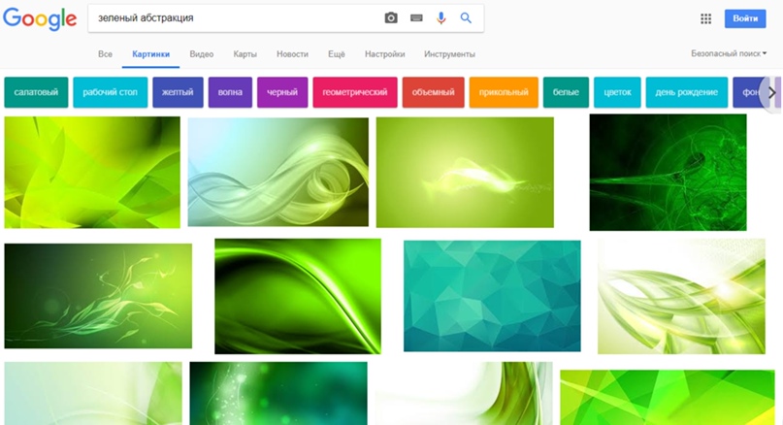Viewport: 783px width, 425px height.
Task: Open the white-green glass leaves thumbnail
Action: (681, 297)
